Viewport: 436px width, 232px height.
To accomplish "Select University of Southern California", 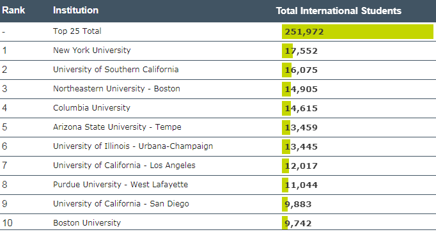I will coord(116,70).
